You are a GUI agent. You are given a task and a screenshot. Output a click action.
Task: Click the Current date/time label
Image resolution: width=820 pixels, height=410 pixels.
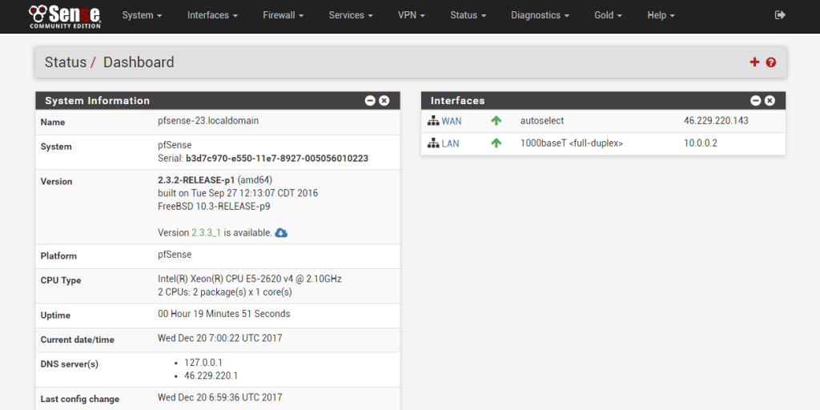(x=78, y=340)
